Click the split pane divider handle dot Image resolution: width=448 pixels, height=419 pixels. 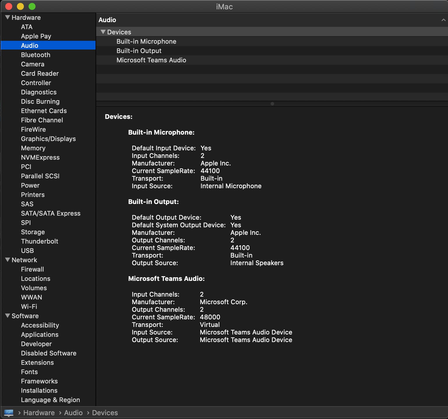pyautogui.click(x=272, y=104)
